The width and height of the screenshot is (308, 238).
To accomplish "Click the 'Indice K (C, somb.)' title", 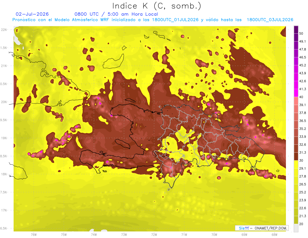I will [x=157, y=6].
